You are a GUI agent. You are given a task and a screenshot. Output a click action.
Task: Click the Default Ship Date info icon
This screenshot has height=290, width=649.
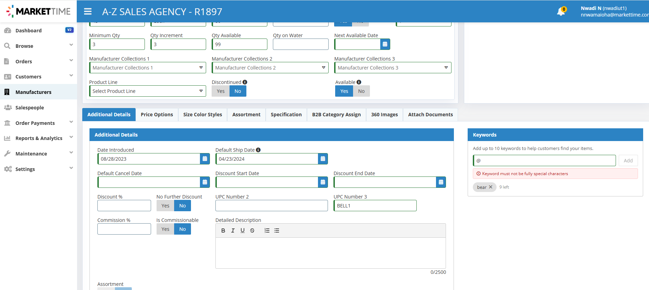[258, 150]
